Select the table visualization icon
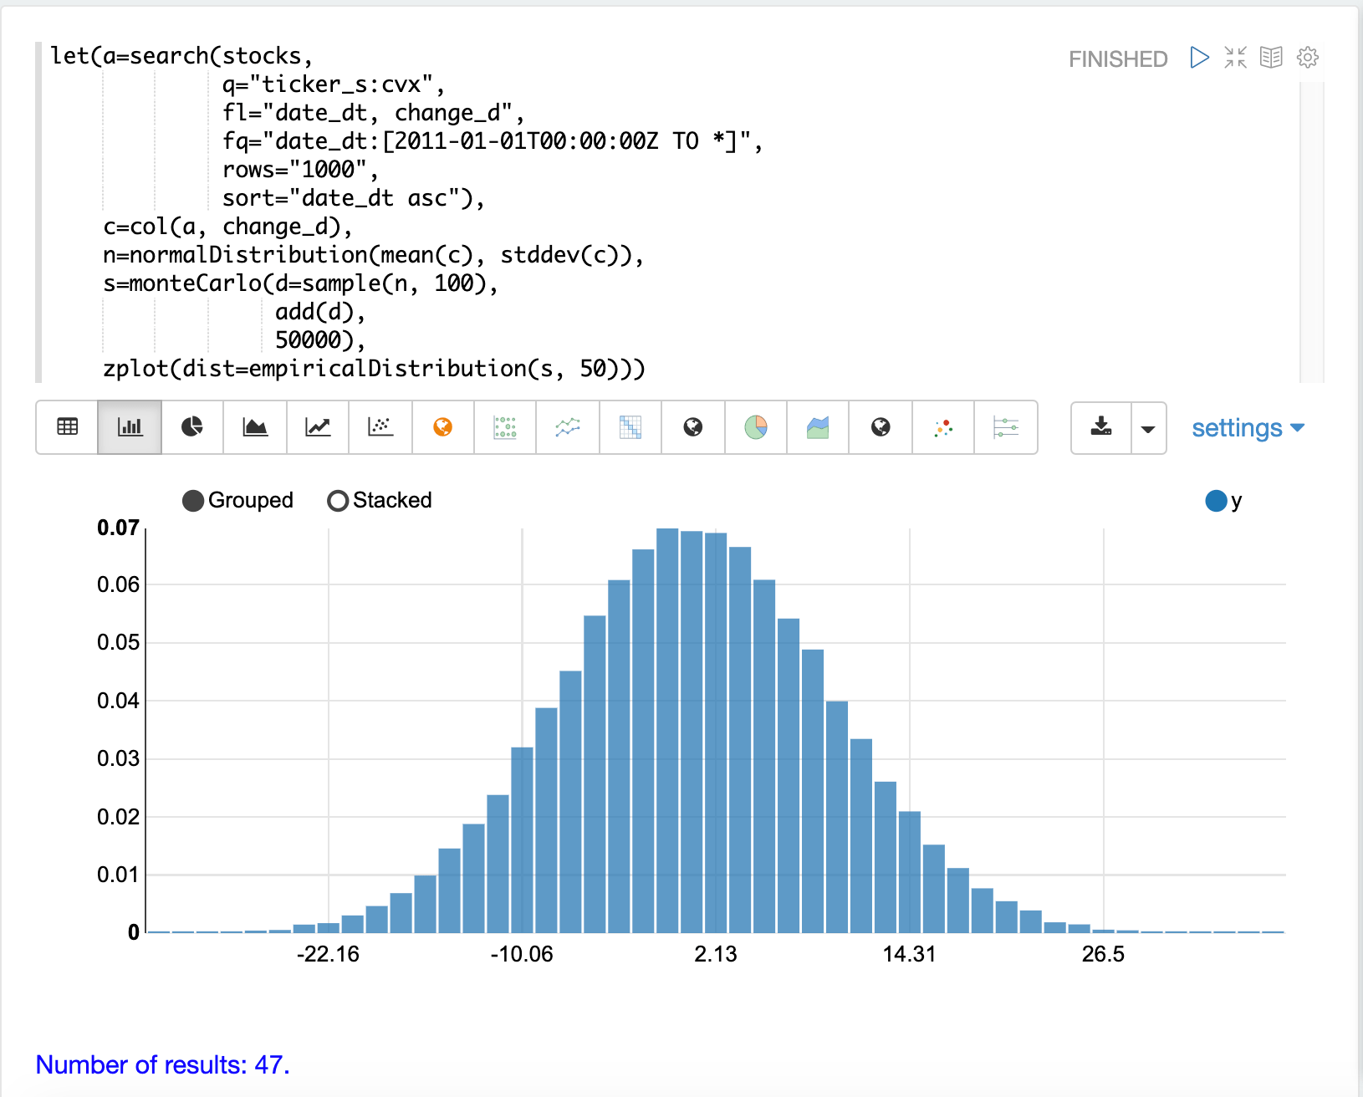 tap(66, 427)
